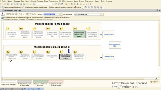Click the Save diskette toolbar icon
The width and height of the screenshot is (161, 90).
coord(8,4)
